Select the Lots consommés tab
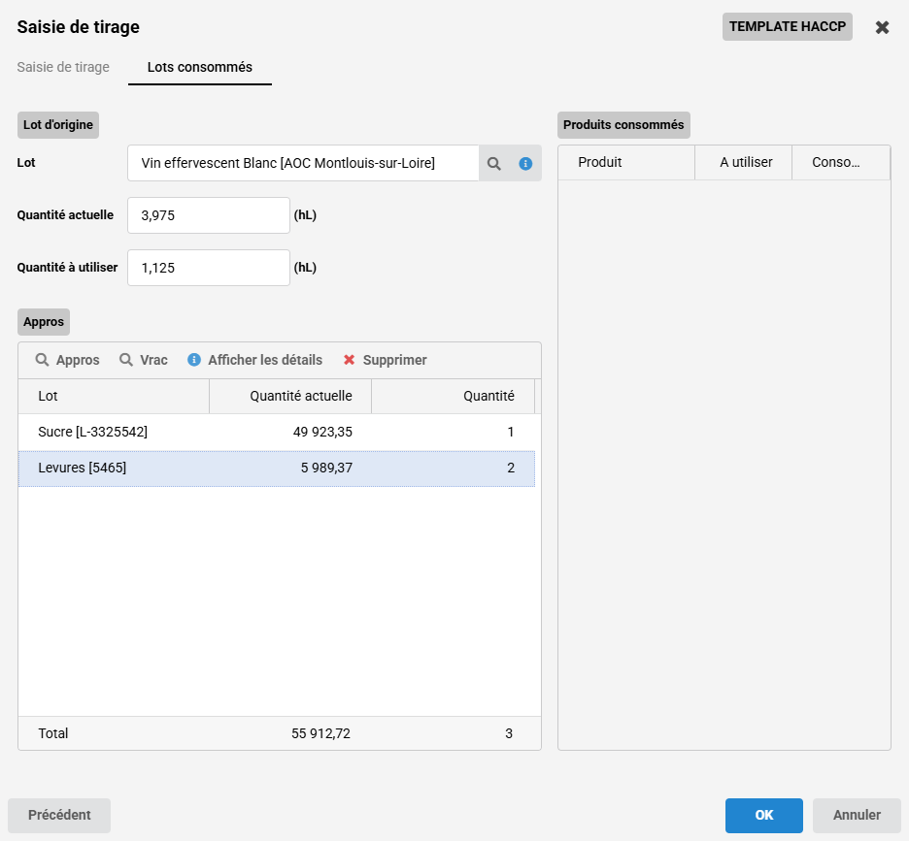 [x=199, y=67]
